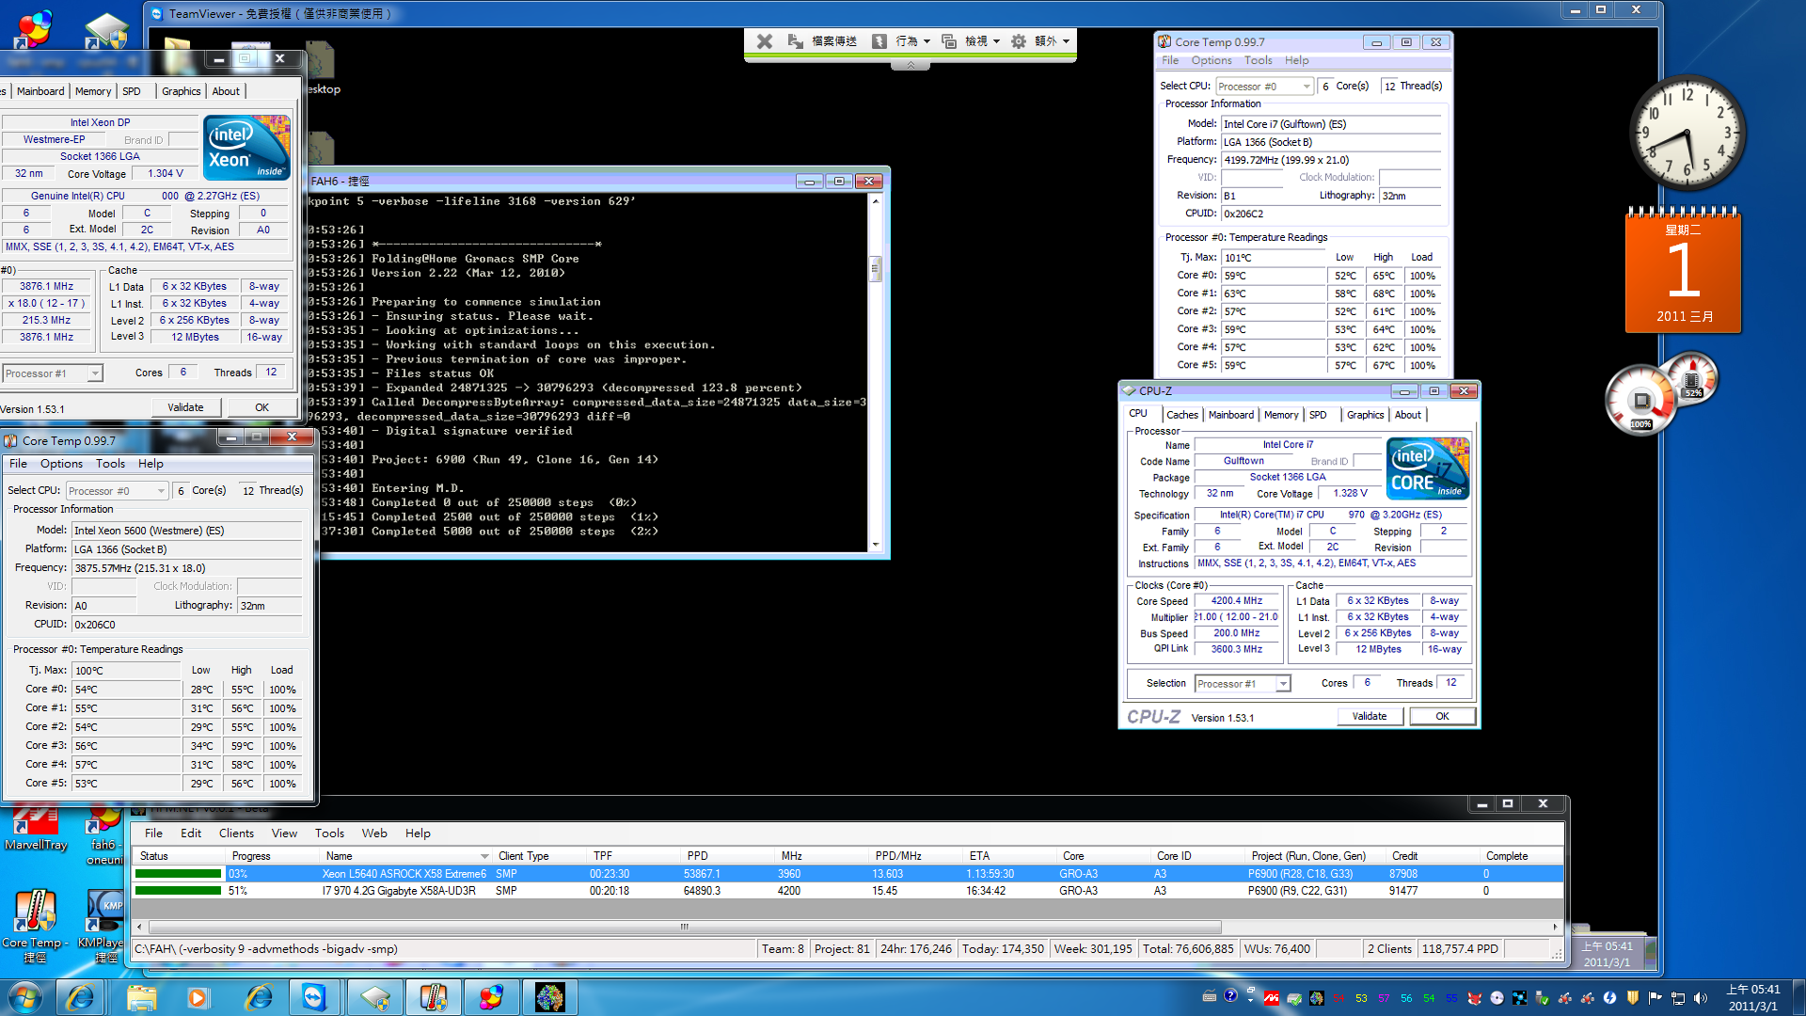Switch to the protein molecule taskbar app
This screenshot has width=1806, height=1016.
549,996
